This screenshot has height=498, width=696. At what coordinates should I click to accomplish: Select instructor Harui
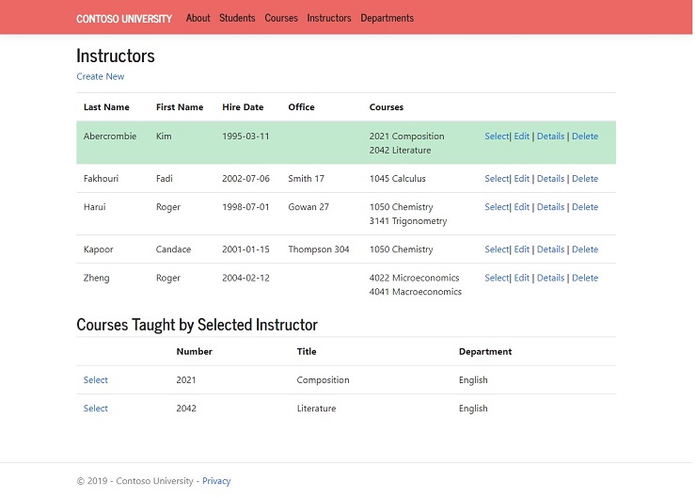(x=497, y=207)
